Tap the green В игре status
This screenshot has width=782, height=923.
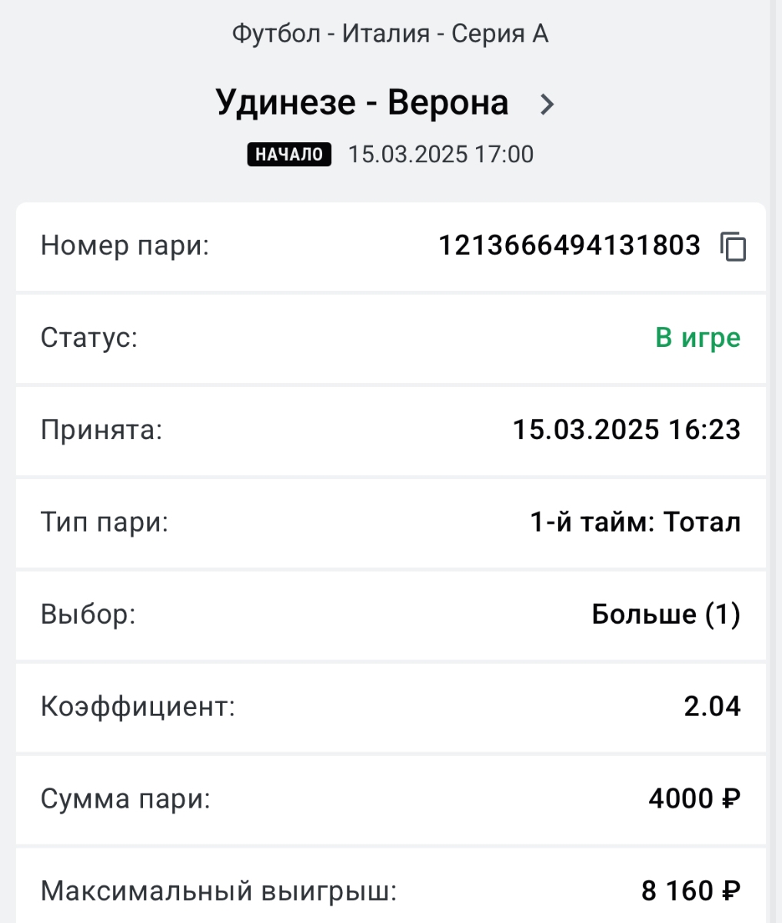pyautogui.click(x=697, y=338)
